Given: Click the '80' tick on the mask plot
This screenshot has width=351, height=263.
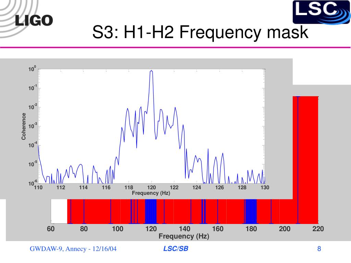Looking at the screenshot, I should tap(84, 229).
